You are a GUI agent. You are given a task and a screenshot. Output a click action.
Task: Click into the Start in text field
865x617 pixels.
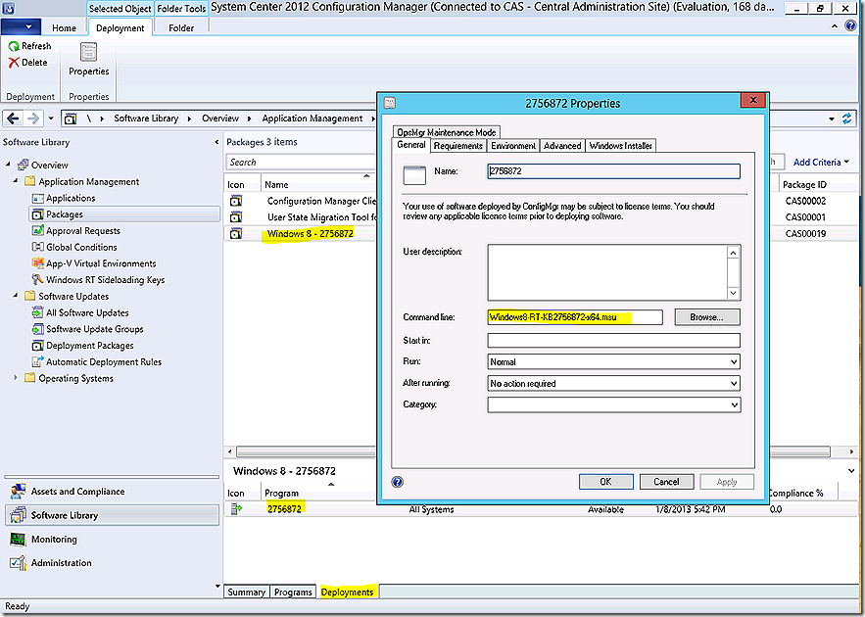pyautogui.click(x=613, y=341)
